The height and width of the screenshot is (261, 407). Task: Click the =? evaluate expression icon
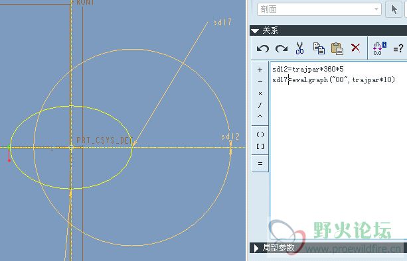pos(398,48)
